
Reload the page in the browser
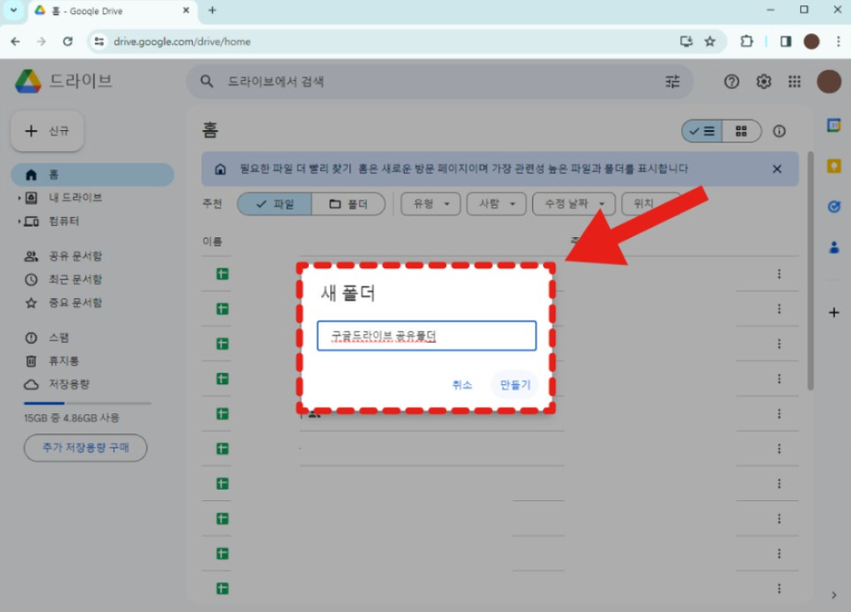click(x=67, y=41)
